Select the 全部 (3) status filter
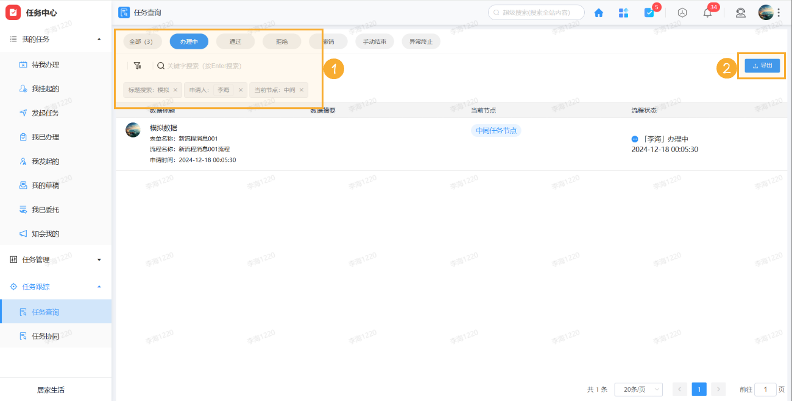The height and width of the screenshot is (401, 792). [x=143, y=41]
